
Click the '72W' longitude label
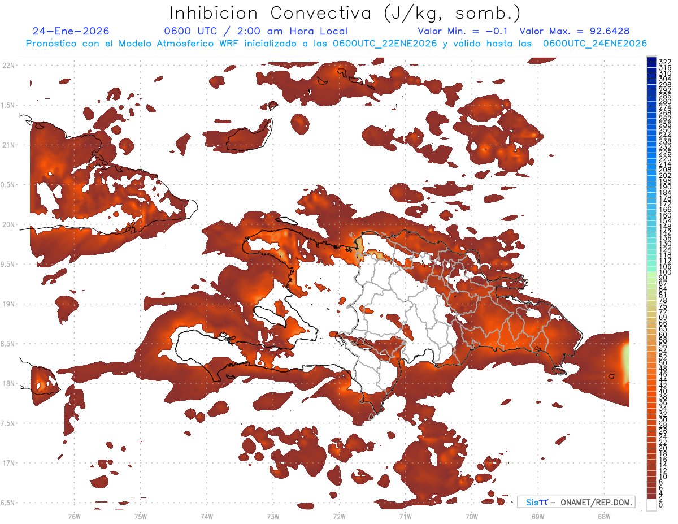click(x=339, y=516)
